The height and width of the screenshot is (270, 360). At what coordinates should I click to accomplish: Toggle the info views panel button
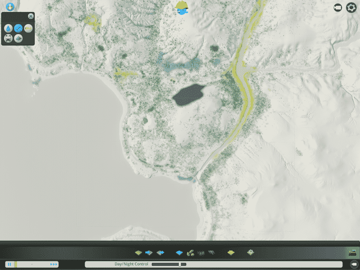pyautogui.click(x=9, y=7)
